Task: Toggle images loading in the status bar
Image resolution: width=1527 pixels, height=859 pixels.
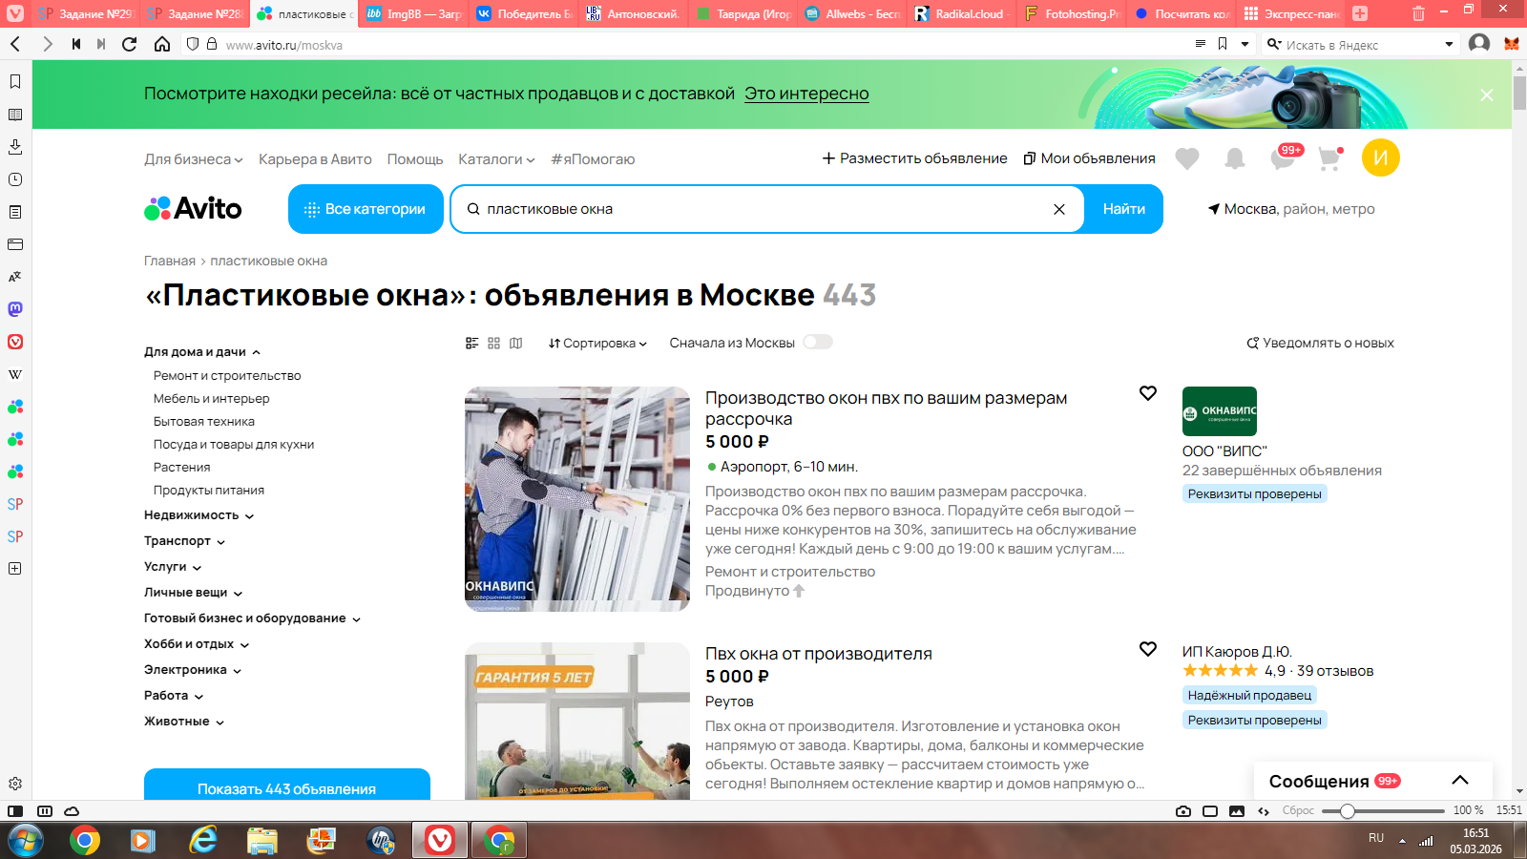Action: pos(1237,811)
